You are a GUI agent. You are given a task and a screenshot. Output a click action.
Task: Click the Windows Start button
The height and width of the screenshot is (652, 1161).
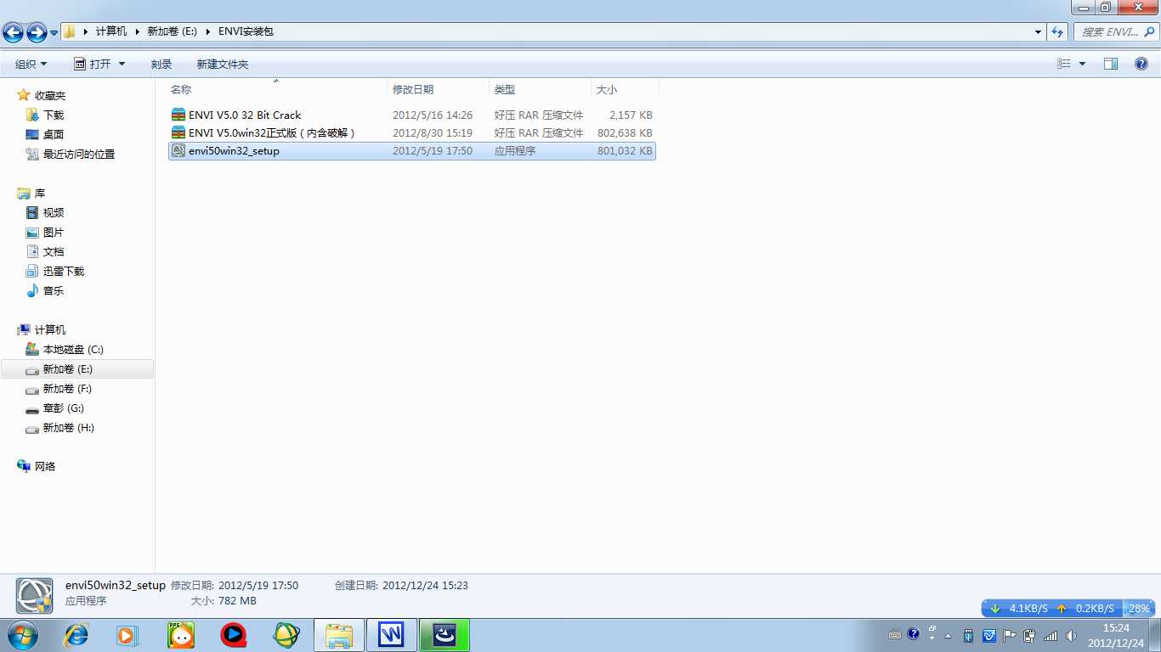(x=21, y=635)
